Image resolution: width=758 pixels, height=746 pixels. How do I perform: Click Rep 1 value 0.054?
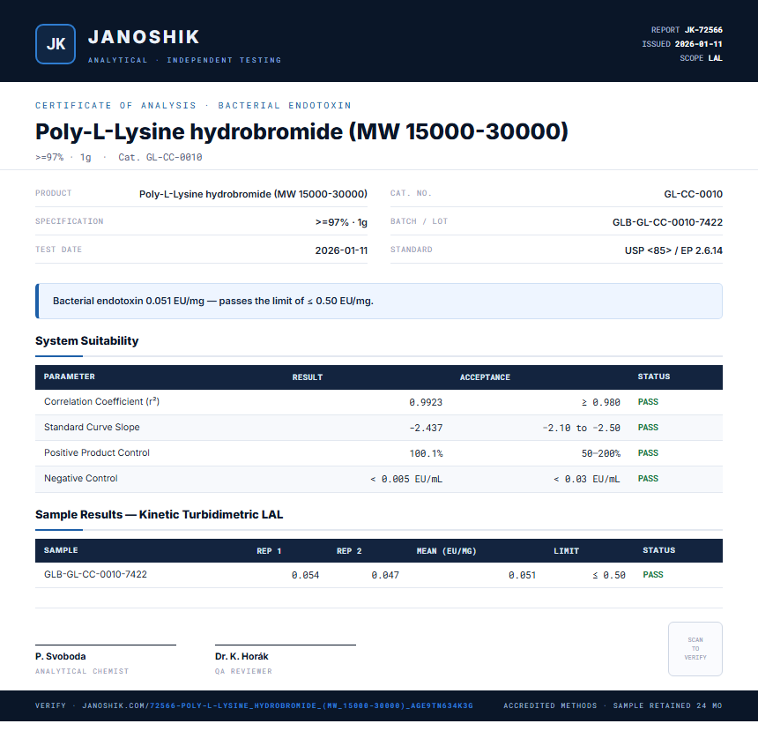[x=305, y=575]
